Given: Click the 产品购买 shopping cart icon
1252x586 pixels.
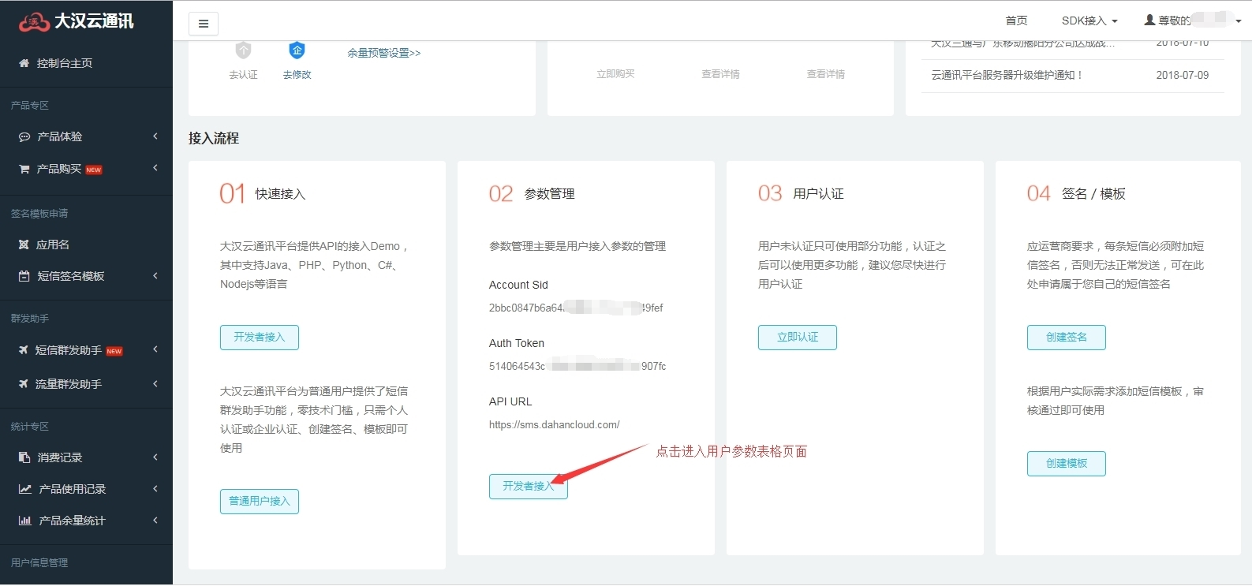Looking at the screenshot, I should pos(24,169).
